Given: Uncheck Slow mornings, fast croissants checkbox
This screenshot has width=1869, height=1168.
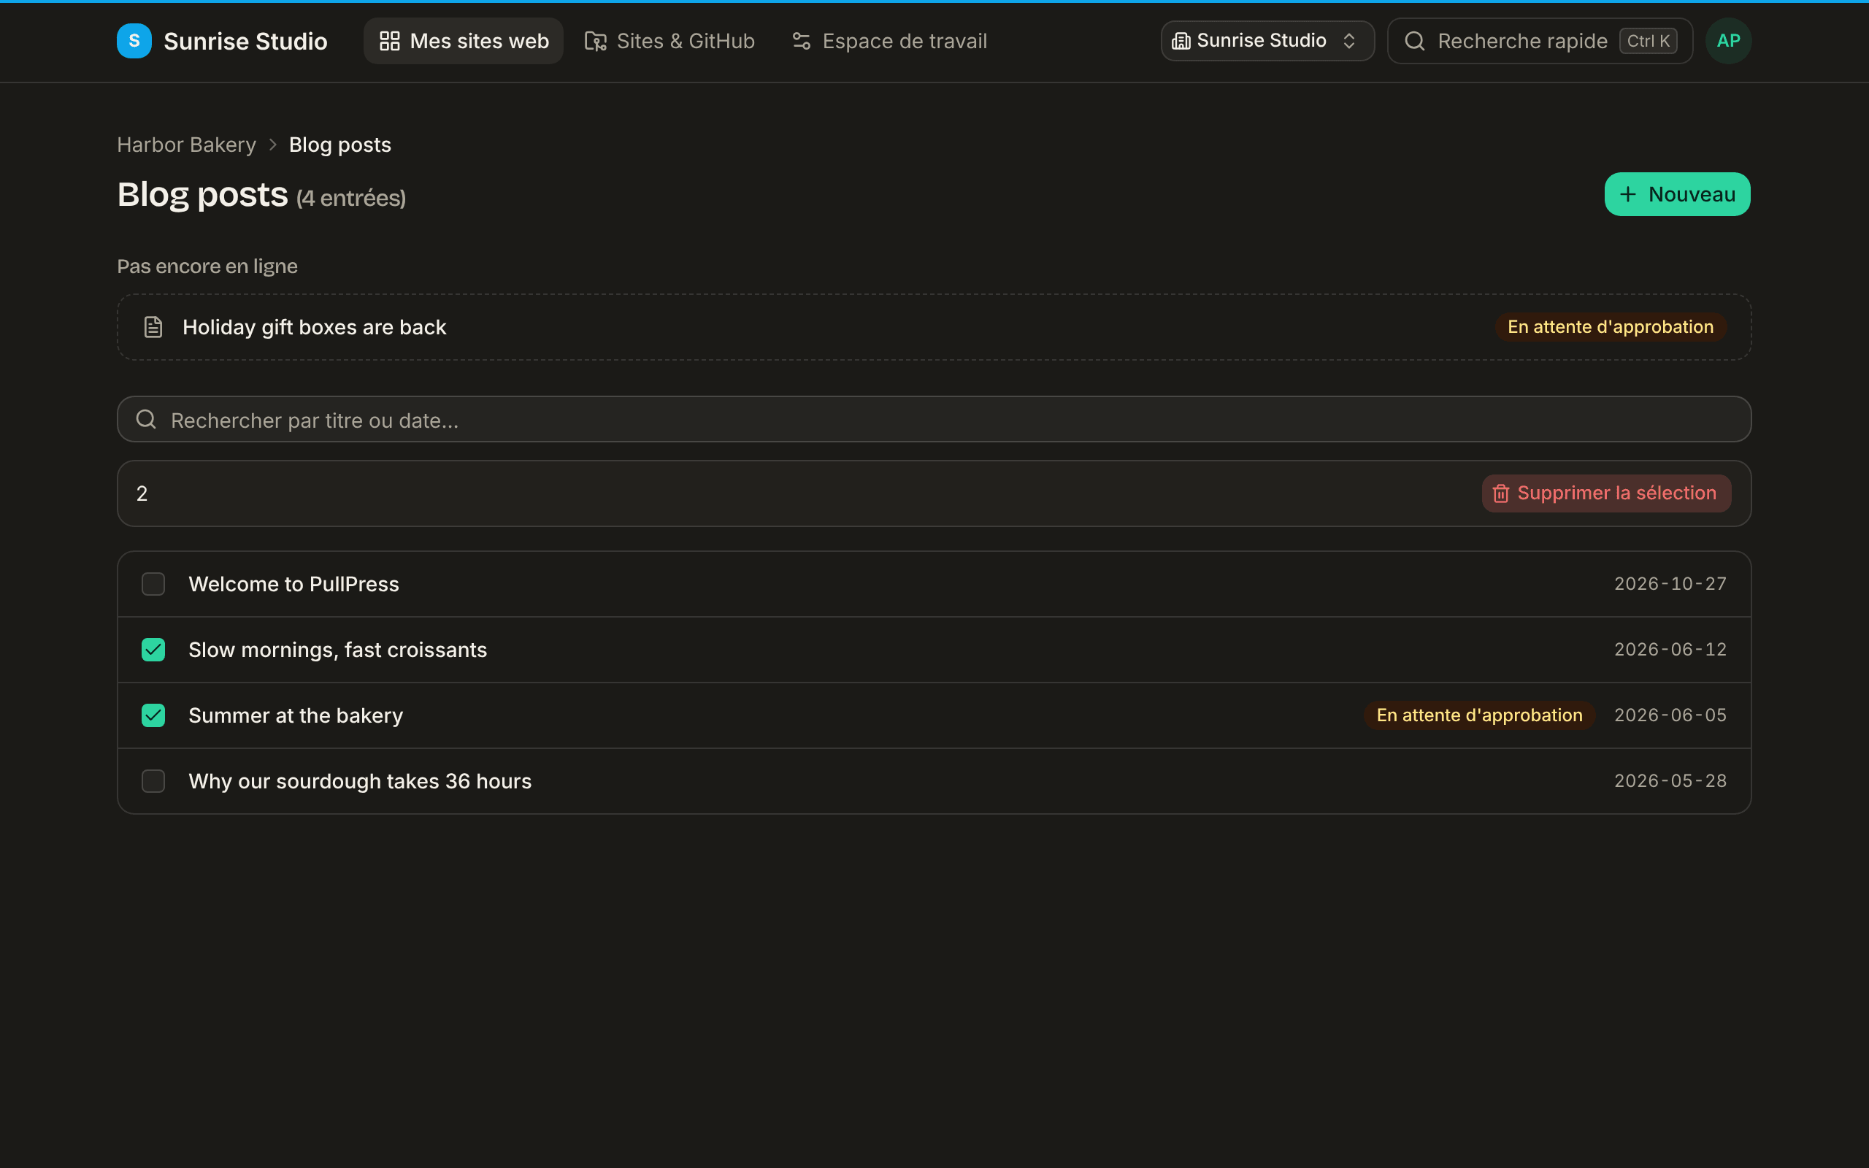Looking at the screenshot, I should click(153, 650).
